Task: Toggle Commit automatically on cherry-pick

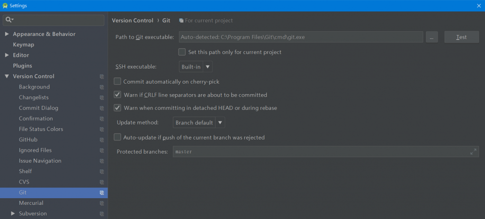Action: click(x=117, y=81)
